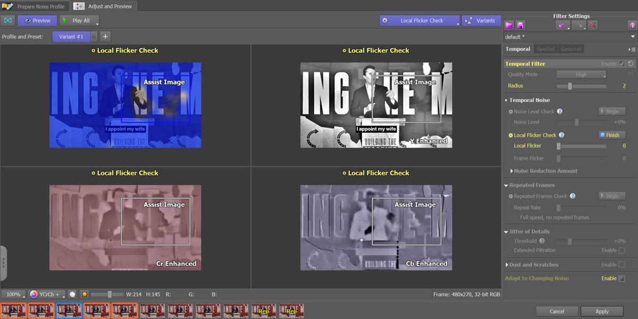Open preset with the magenta folder icon
Image resolution: width=638 pixels, height=319 pixels.
509,25
